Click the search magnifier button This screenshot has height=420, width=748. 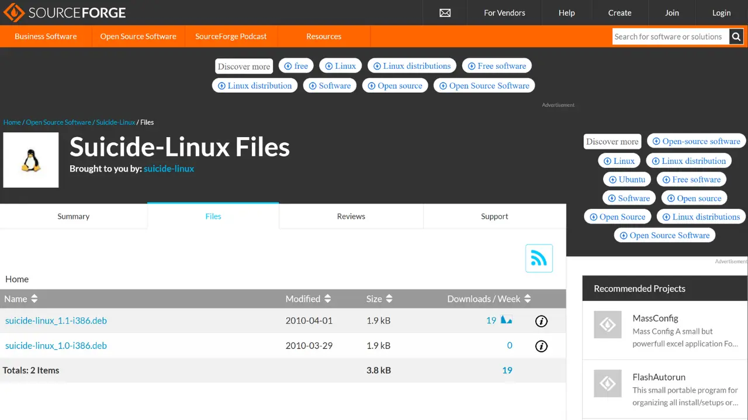[x=736, y=37]
